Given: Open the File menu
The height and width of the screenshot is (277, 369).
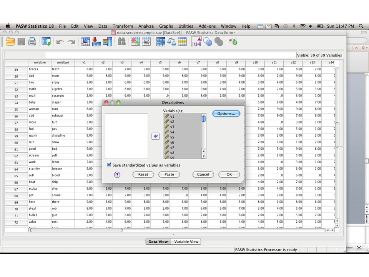Looking at the screenshot, I should click(x=62, y=26).
